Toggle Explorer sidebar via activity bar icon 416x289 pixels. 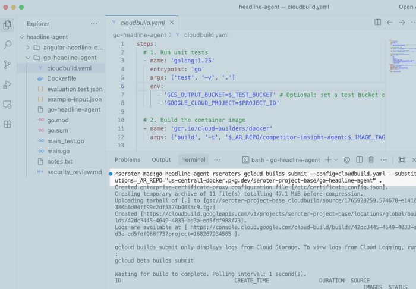pyautogui.click(x=7, y=25)
